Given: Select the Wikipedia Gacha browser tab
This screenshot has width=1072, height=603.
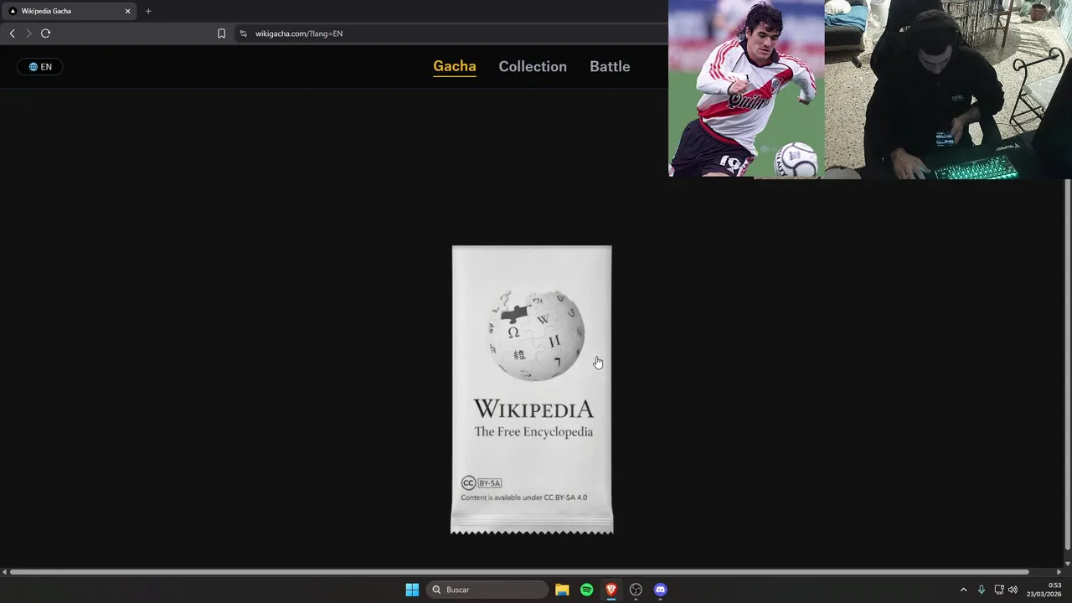Looking at the screenshot, I should 69,11.
